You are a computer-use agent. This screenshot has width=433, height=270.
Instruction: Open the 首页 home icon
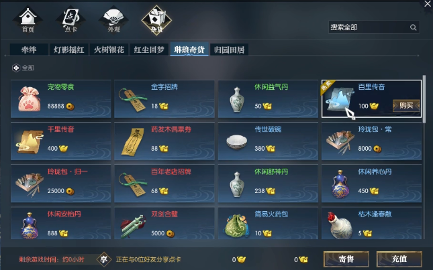[x=28, y=19]
